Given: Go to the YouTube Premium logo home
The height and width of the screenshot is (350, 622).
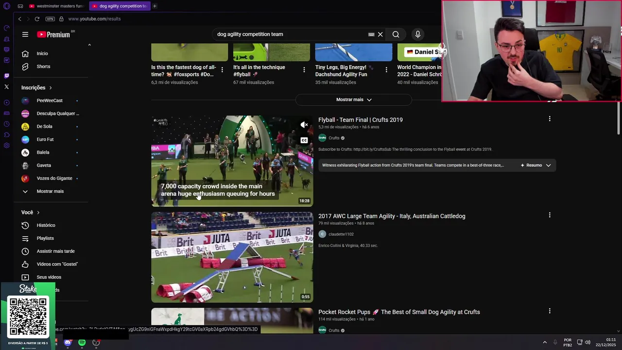Looking at the screenshot, I should point(53,35).
